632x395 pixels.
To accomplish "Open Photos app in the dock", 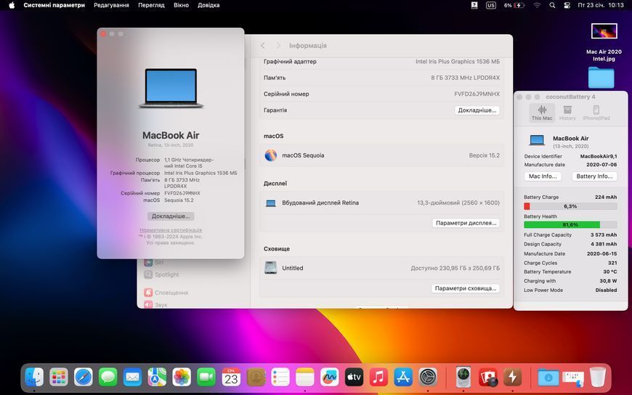I will click(x=182, y=378).
